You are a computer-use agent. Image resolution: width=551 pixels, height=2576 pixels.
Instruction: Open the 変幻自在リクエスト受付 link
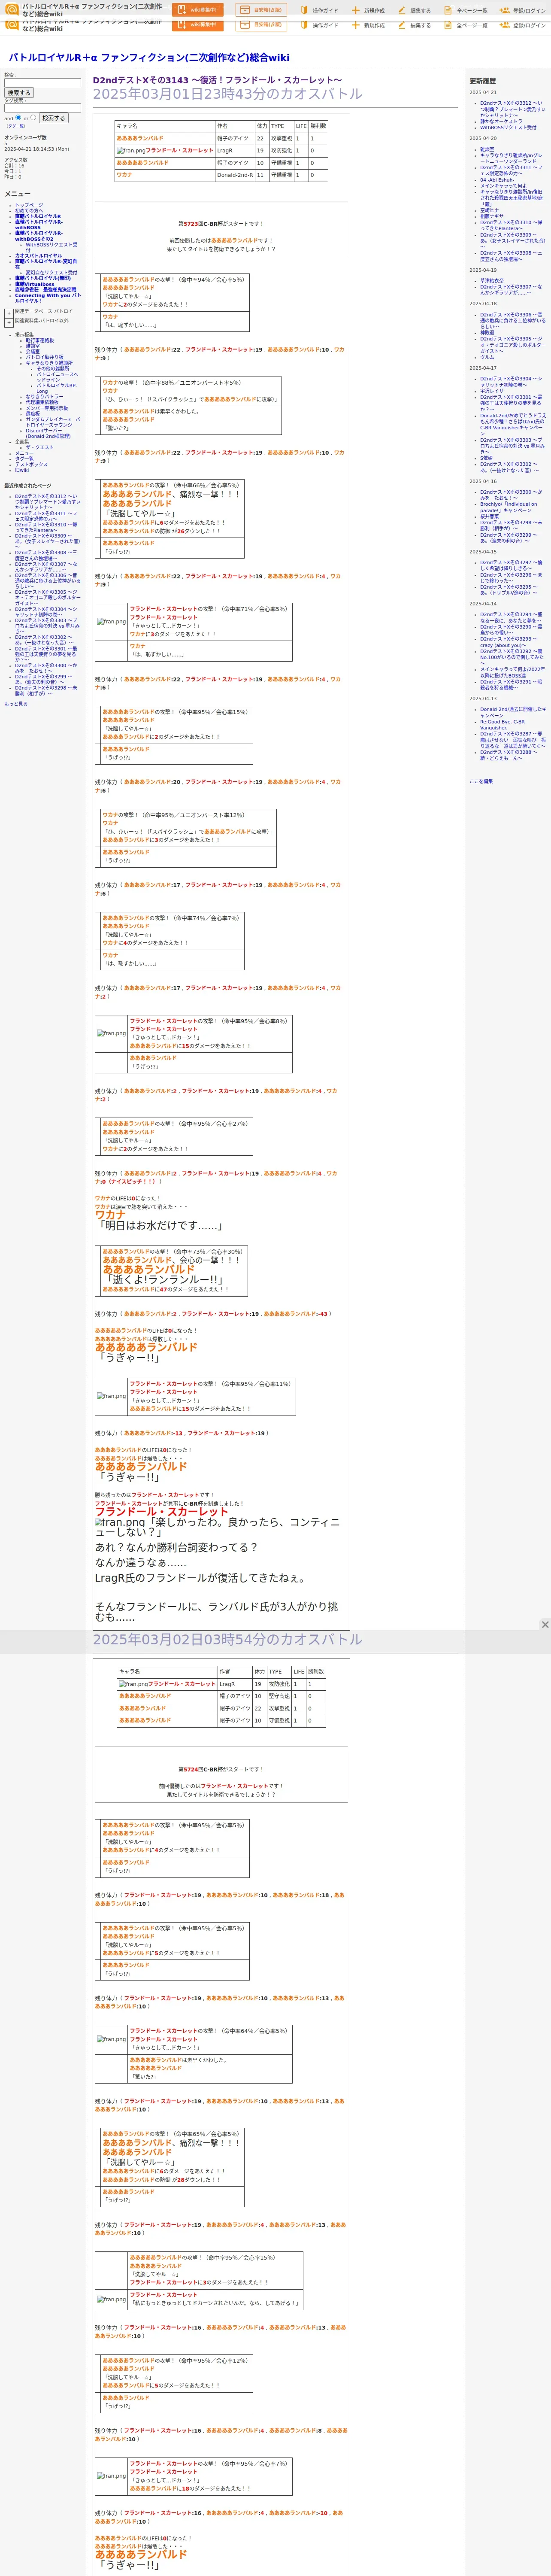51,272
